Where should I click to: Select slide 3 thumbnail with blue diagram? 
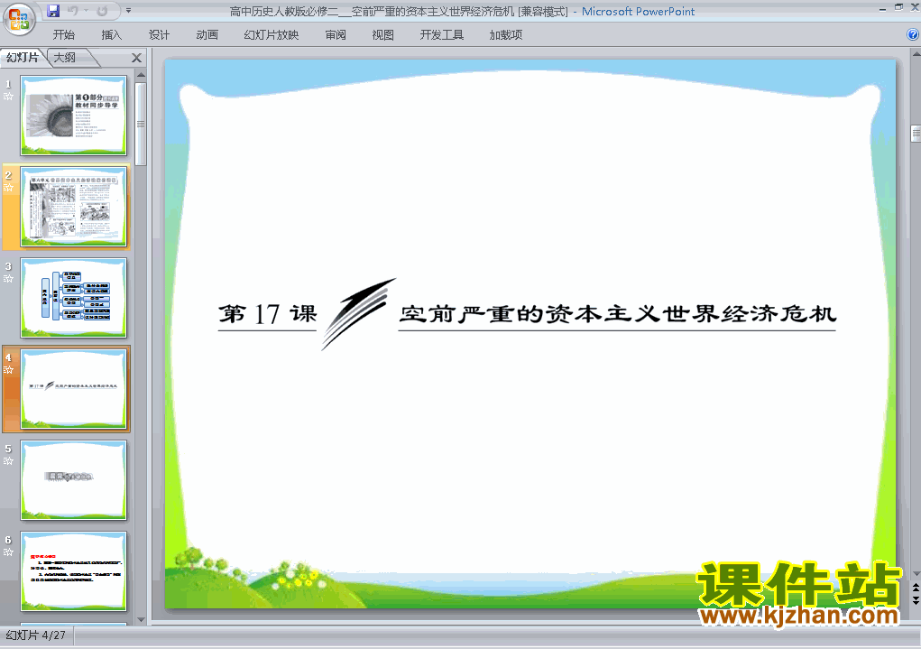[x=74, y=298]
